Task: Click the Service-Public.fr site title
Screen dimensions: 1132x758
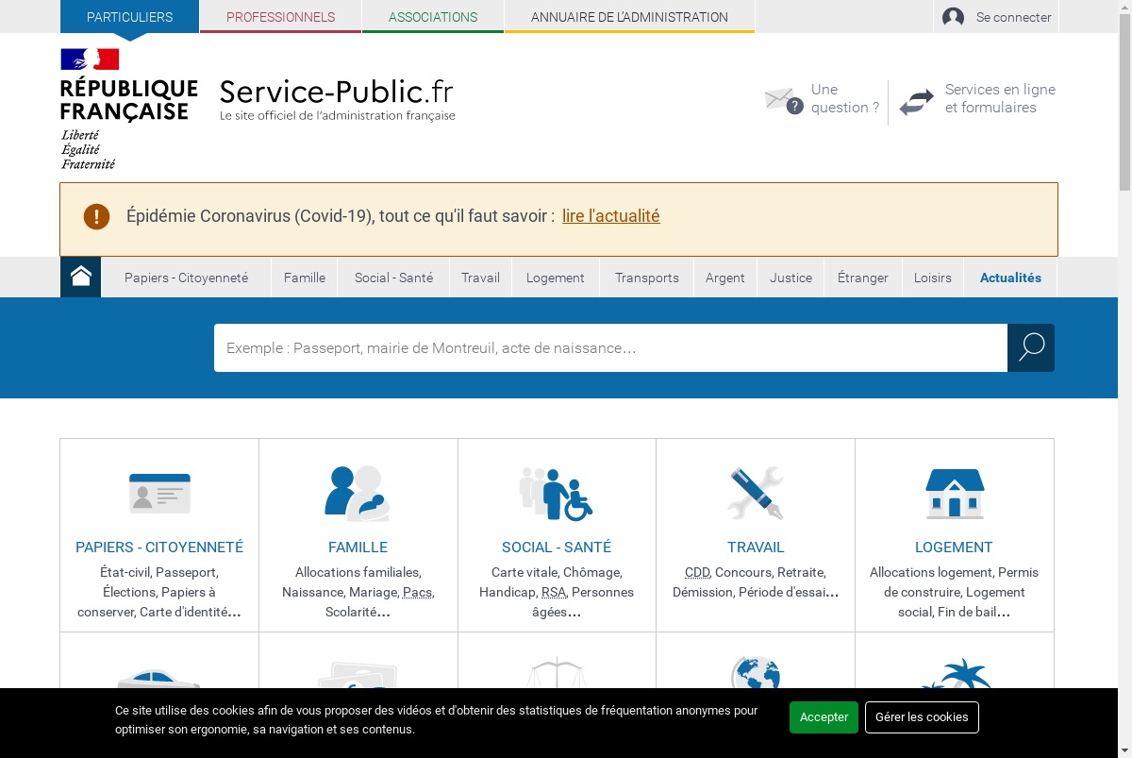Action: (337, 99)
